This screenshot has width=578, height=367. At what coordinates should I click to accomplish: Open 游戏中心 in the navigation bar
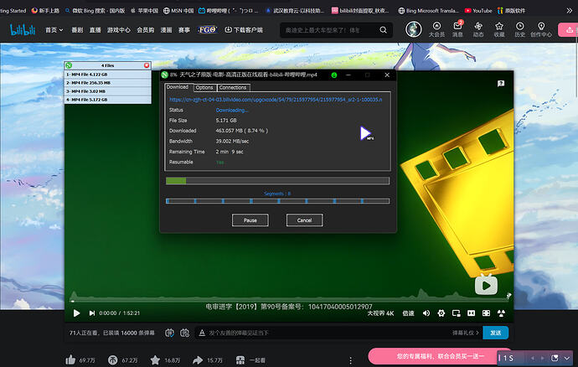point(119,30)
